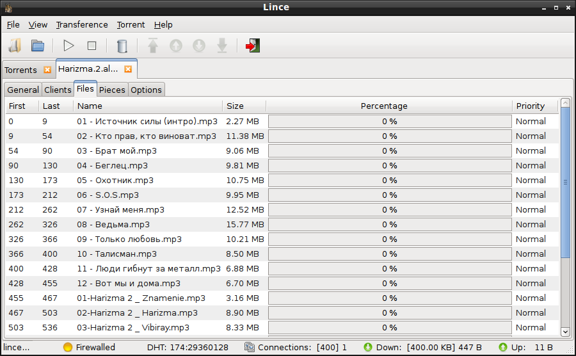
Task: Click the new torrent icon in toolbar
Action: (15, 46)
